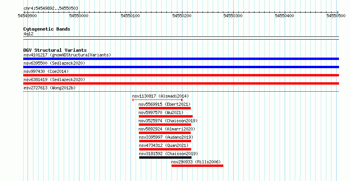Click ruler position 54550500

(x=336, y=16)
